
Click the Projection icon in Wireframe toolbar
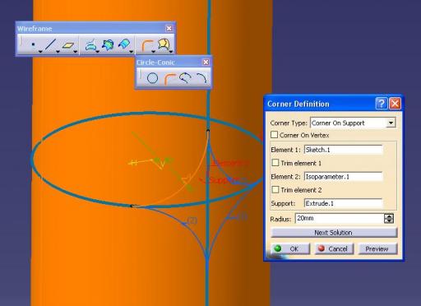pyautogui.click(x=90, y=45)
